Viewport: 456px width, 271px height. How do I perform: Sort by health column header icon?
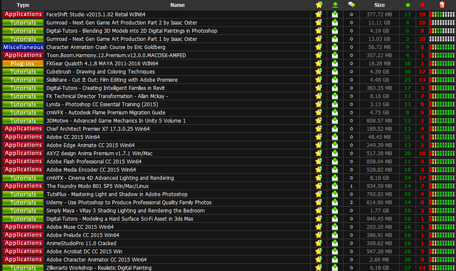point(442,4)
